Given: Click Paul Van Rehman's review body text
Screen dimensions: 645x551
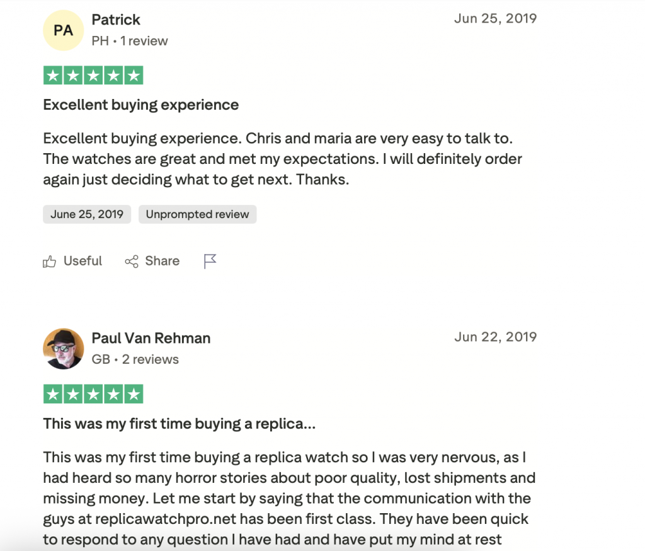Looking at the screenshot, I should click(288, 498).
